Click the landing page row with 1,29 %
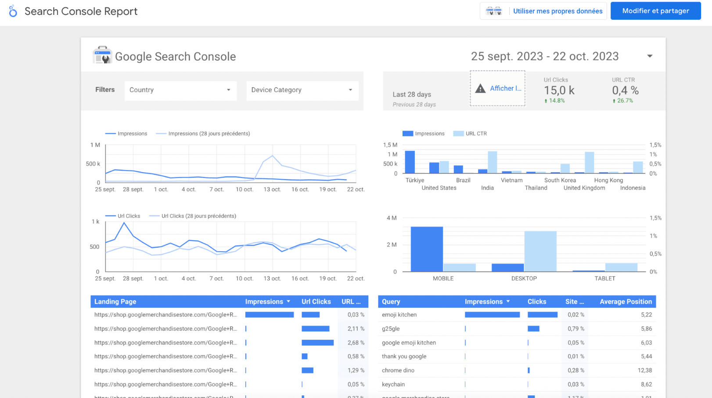The height and width of the screenshot is (398, 712). [229, 370]
